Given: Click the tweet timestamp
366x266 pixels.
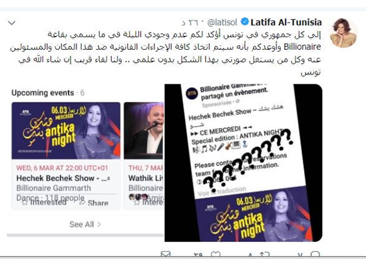Looking at the screenshot, I should click(190, 23).
